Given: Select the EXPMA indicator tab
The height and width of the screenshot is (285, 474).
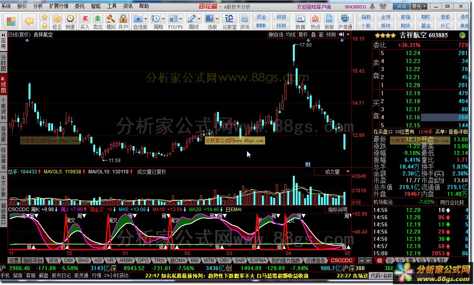Looking at the screenshot, I should tap(258, 260).
